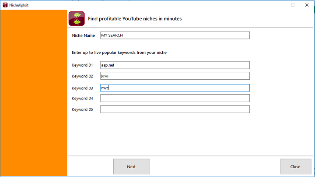The height and width of the screenshot is (177, 315).
Task: Select the empty Keyword 04 field
Action: tap(175, 98)
